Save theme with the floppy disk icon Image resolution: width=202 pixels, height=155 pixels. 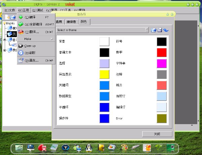160,30
